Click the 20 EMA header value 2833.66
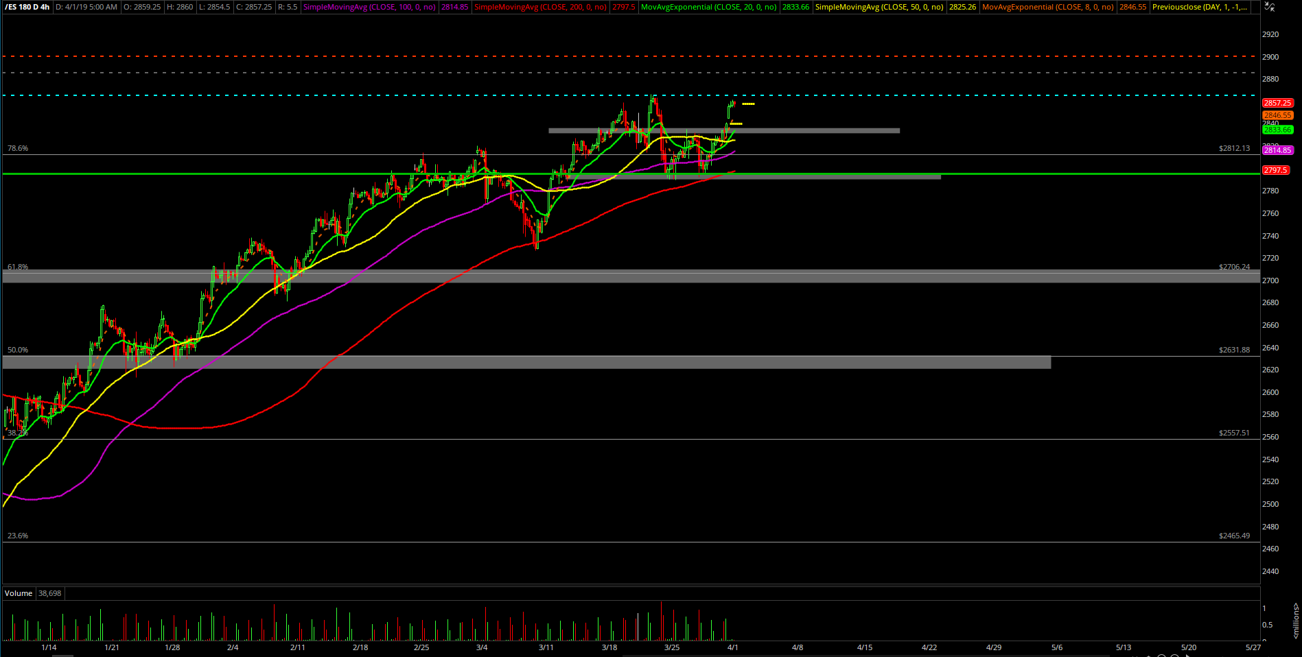 click(795, 7)
